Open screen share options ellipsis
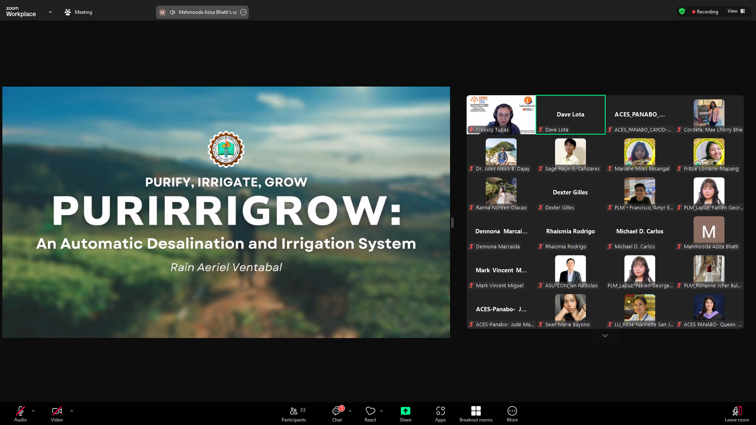Image resolution: width=756 pixels, height=425 pixels. [243, 12]
